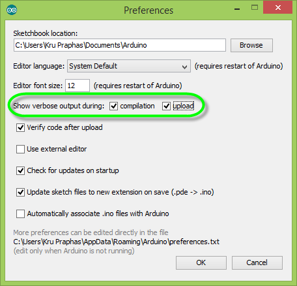Uncheck Verify code after upload
Image resolution: width=297 pixels, height=286 pixels.
click(20, 127)
